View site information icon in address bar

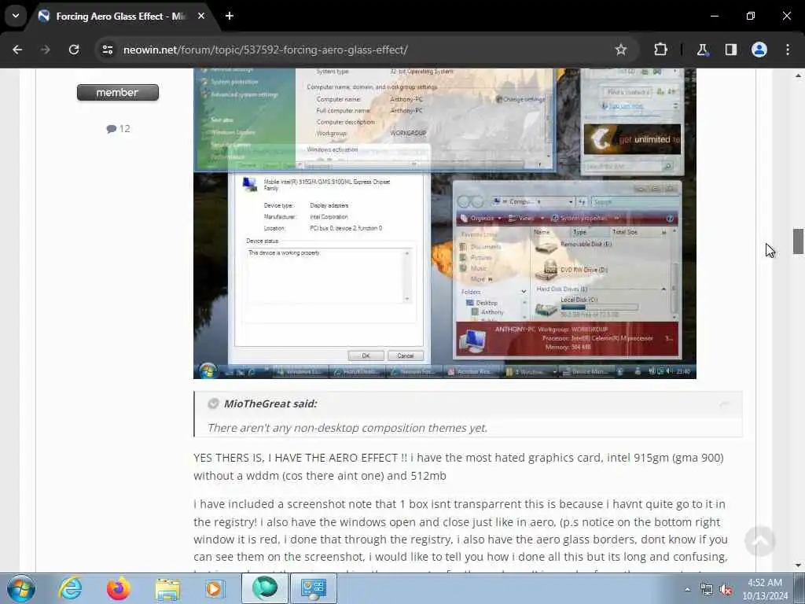107,50
